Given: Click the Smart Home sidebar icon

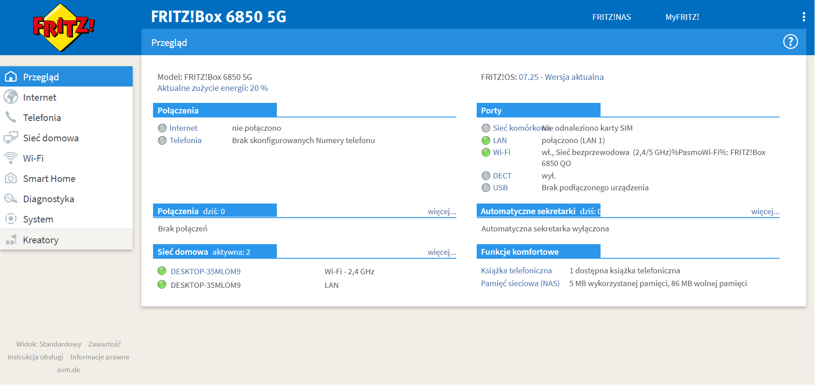Looking at the screenshot, I should (11, 178).
